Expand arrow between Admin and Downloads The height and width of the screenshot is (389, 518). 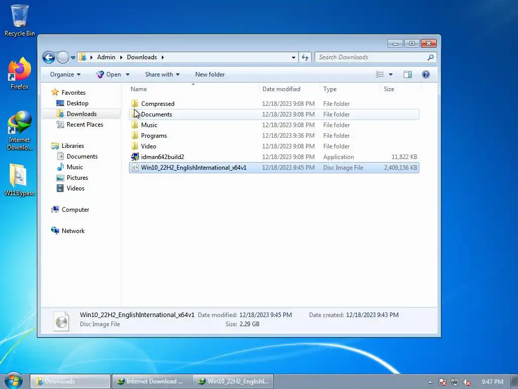point(121,57)
